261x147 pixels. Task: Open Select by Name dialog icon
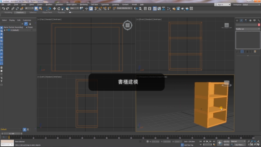(40, 9)
